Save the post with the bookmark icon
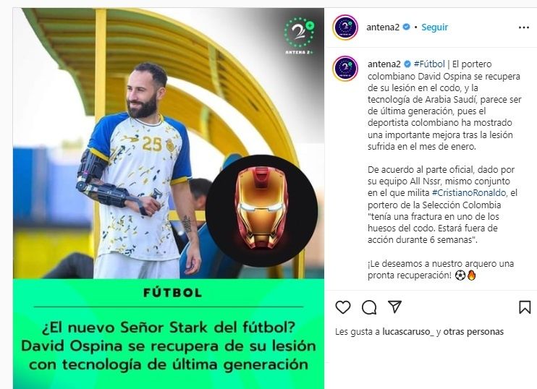This screenshot has width=537, height=389. coord(524,307)
